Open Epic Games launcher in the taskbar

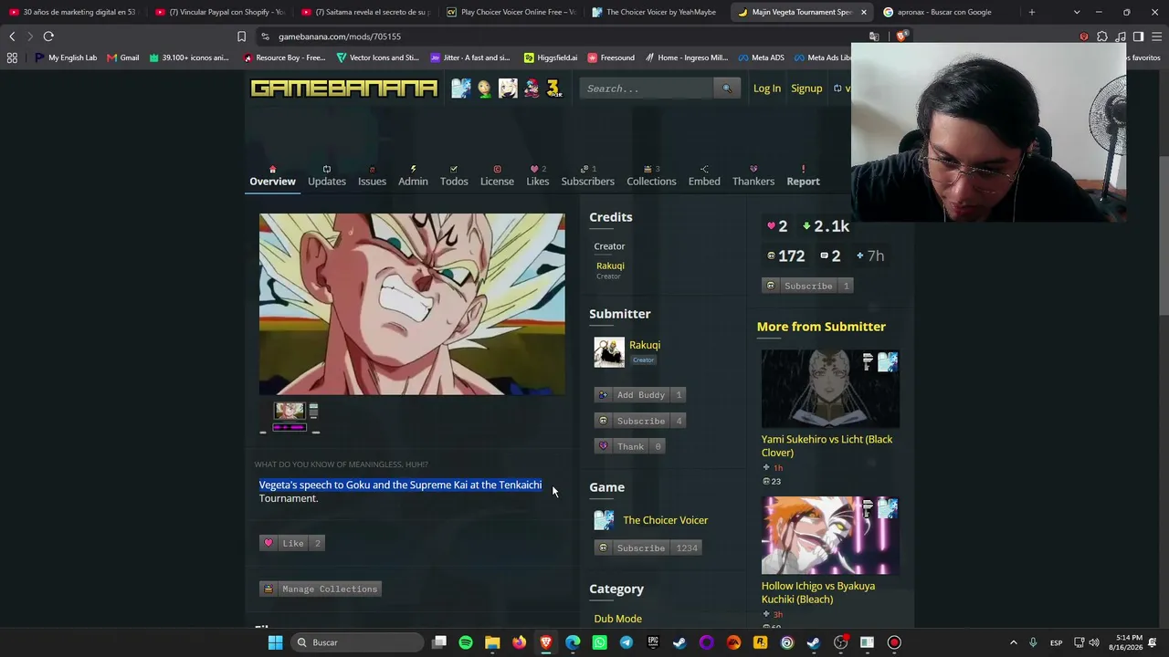coord(652,642)
